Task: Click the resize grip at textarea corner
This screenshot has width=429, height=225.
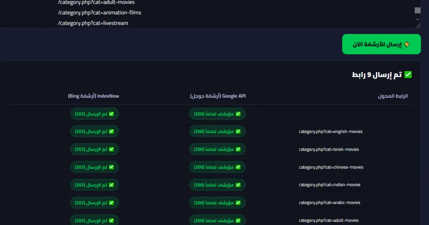Action: pos(418,25)
